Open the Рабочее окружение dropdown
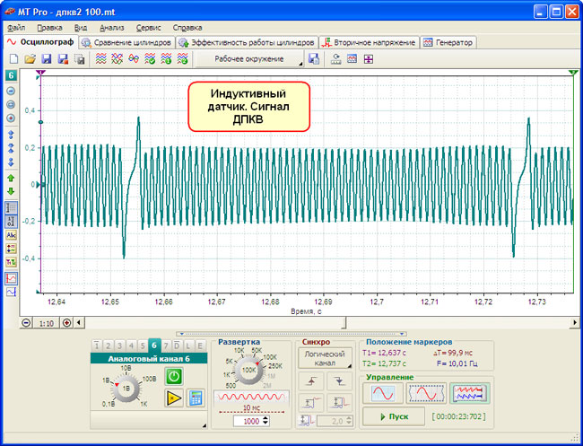 [x=249, y=59]
